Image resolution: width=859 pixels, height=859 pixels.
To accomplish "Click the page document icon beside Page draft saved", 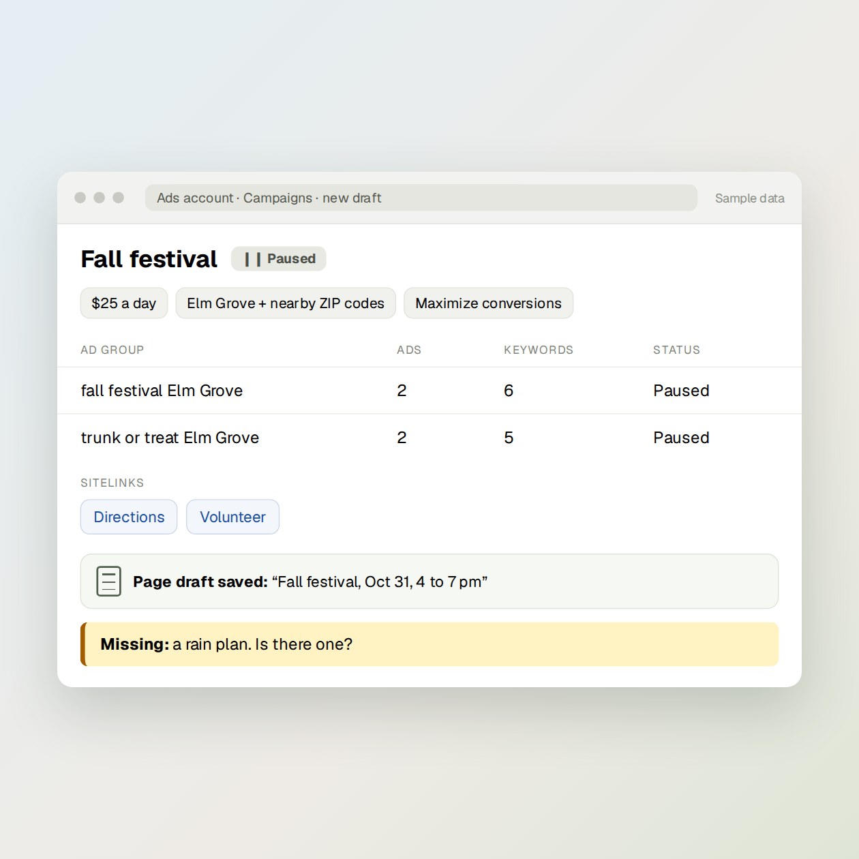I will 109,582.
